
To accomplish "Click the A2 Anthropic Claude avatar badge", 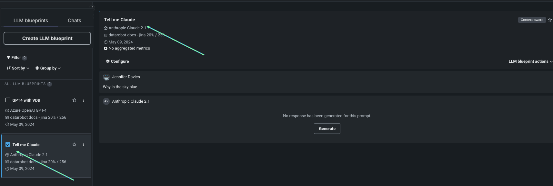I will point(106,101).
